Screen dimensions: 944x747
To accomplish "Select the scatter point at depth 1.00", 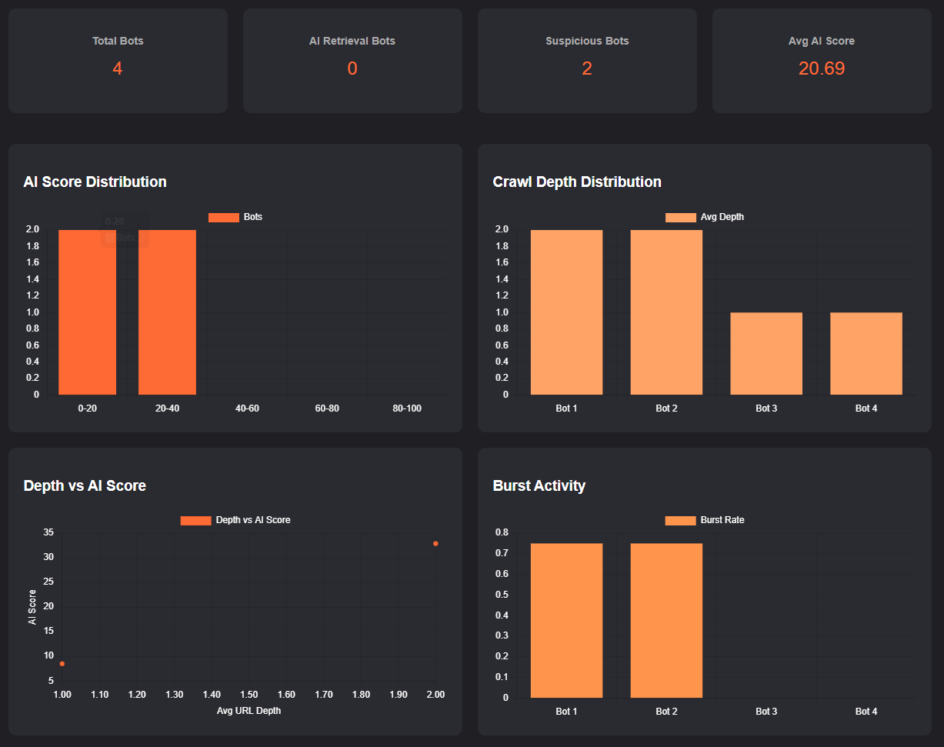I will pyautogui.click(x=62, y=663).
